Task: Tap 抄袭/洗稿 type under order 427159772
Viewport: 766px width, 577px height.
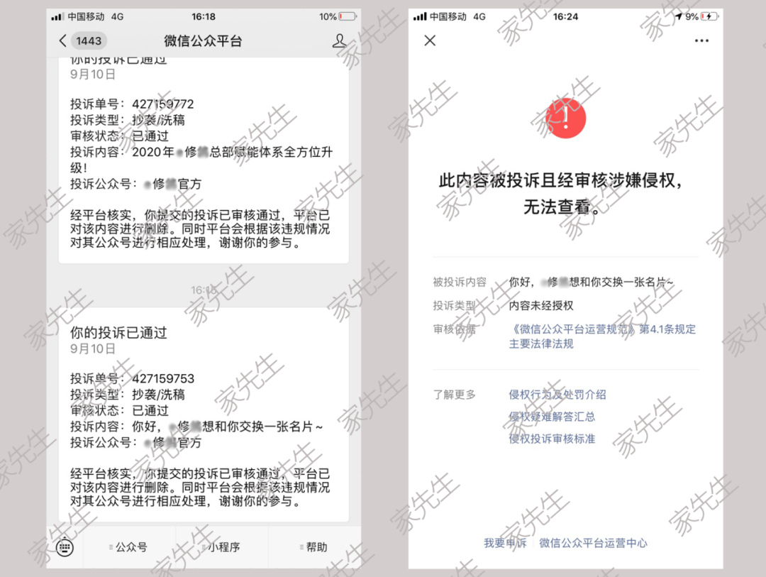Action: (158, 120)
